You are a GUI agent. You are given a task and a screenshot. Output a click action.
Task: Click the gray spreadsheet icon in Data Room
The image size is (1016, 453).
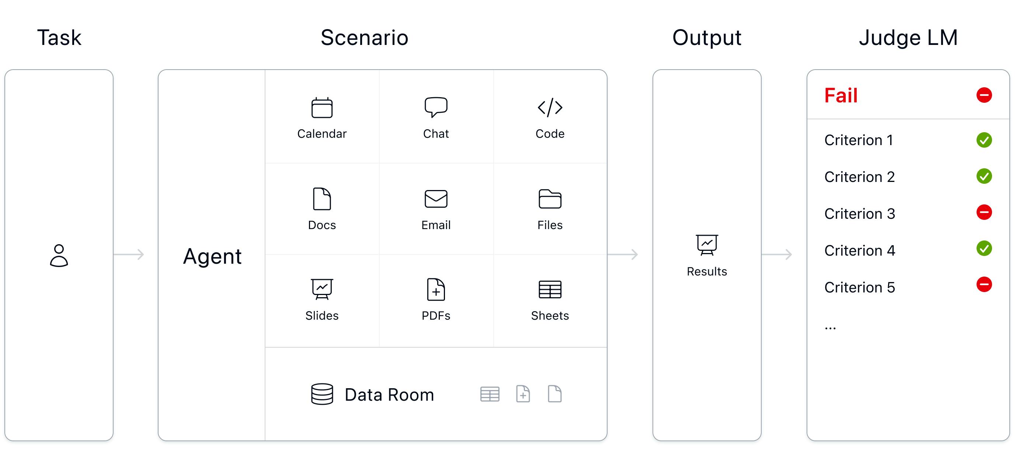click(x=490, y=394)
